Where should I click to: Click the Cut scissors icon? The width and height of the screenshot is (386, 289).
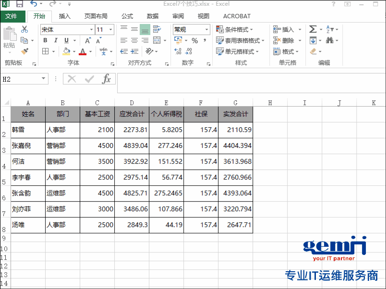coord(24,30)
